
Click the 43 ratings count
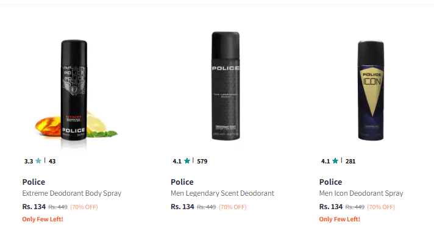[52, 161]
